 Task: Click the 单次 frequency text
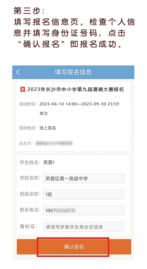click(44, 114)
